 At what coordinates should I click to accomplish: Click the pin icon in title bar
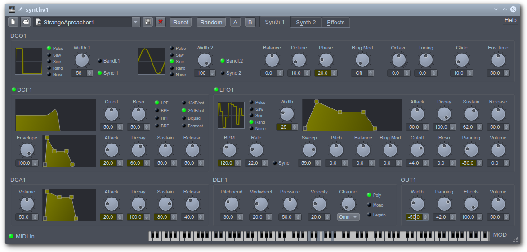tap(20, 9)
